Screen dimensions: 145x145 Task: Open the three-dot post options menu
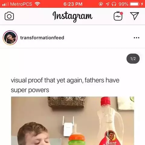tap(137, 38)
